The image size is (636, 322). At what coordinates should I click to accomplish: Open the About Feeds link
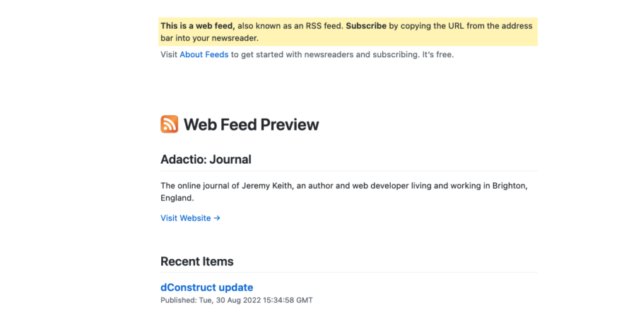coord(204,54)
